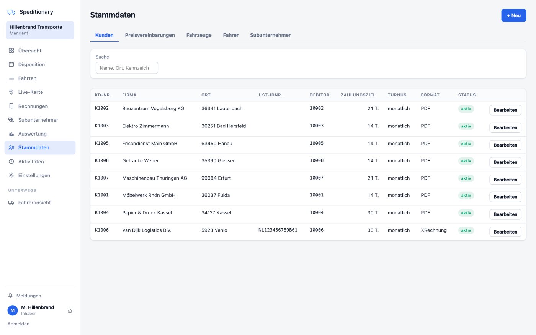Click the lock icon beside M. Hillenbrand
Image resolution: width=536 pixels, height=335 pixels.
70,310
